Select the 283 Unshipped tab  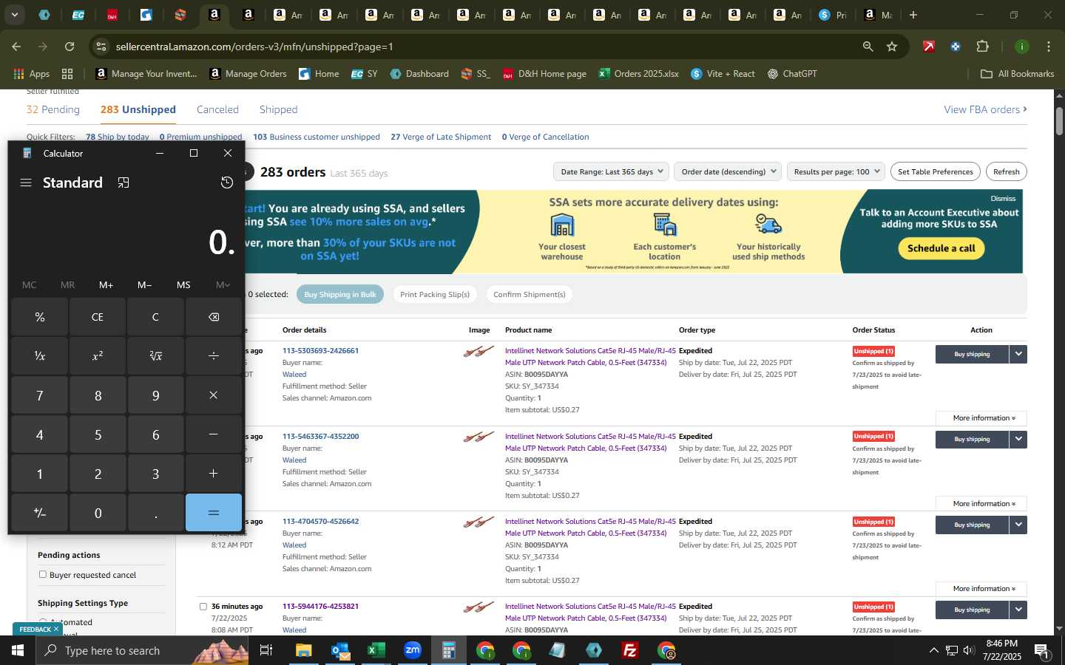click(x=138, y=109)
